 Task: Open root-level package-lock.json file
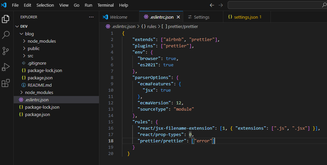tap(56, 107)
